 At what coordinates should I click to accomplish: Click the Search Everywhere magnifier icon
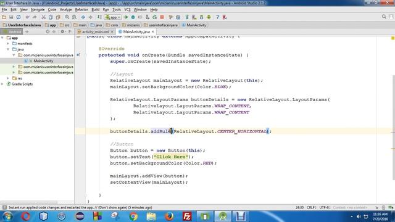[384, 17]
